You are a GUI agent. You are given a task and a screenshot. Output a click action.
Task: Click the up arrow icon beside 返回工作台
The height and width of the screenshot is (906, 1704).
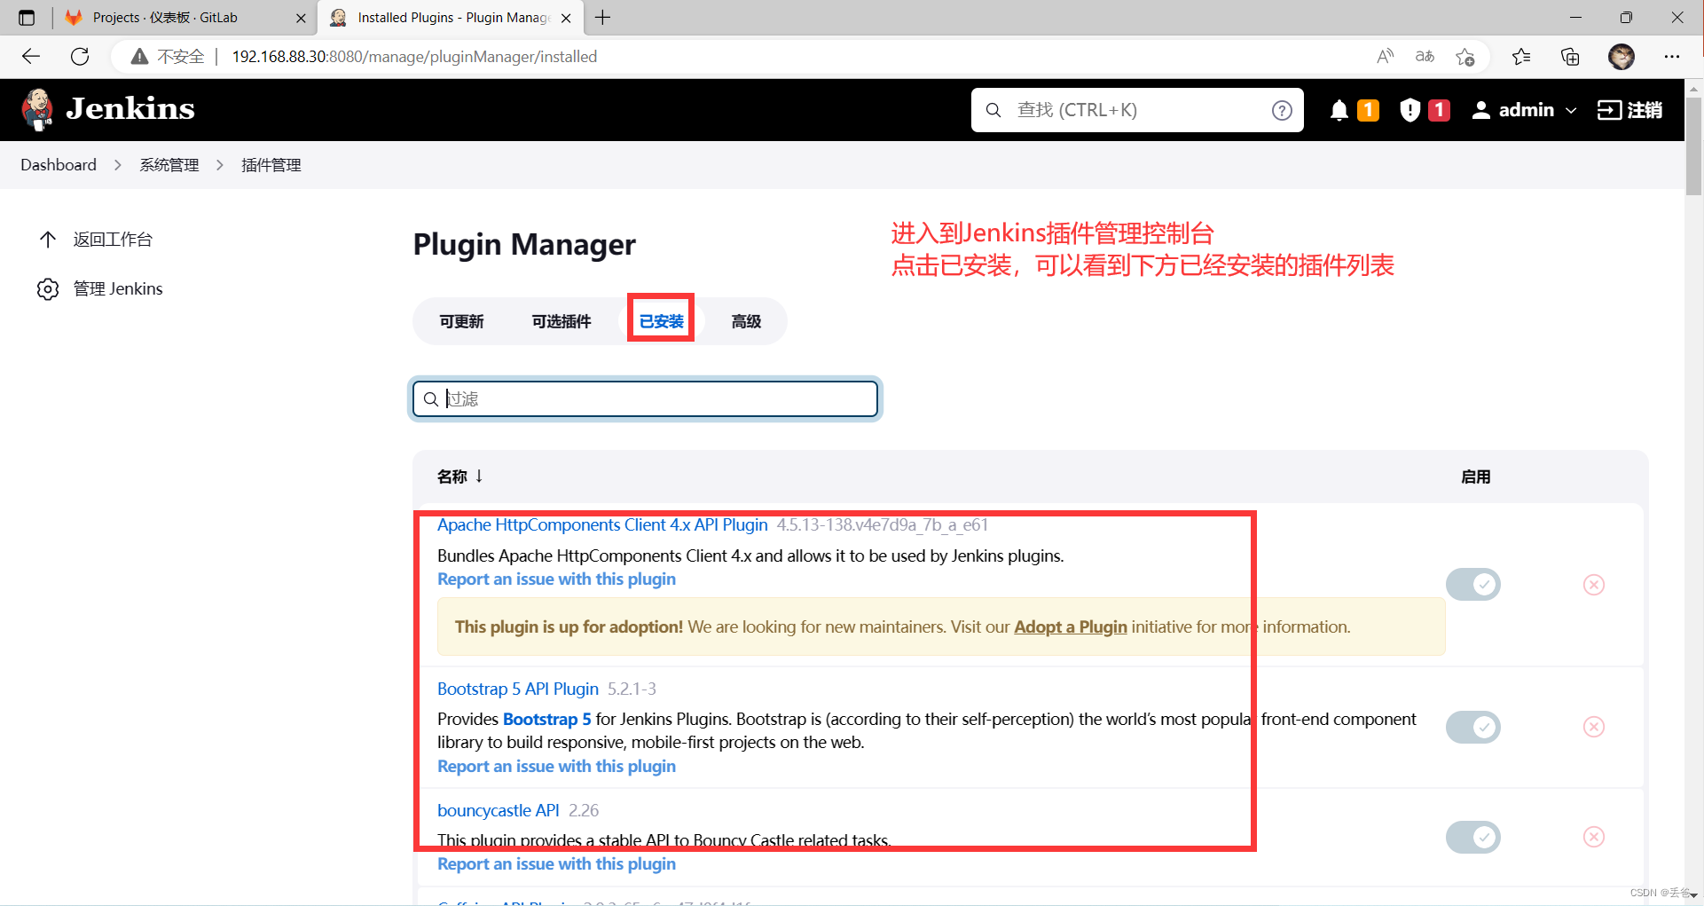[48, 240]
